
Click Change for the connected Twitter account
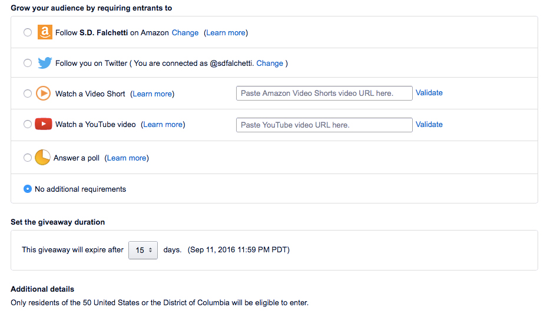pos(270,64)
